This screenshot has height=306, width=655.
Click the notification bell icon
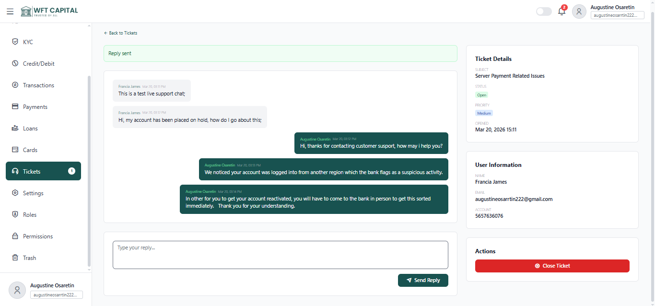tap(561, 12)
